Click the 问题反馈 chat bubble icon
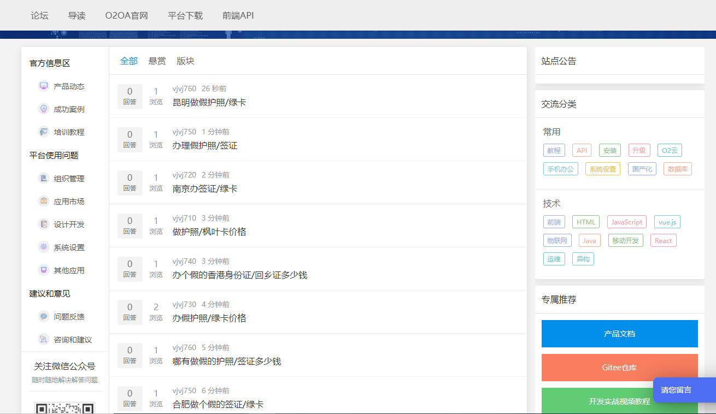Screen dimensions: 716x414 (x=44, y=317)
